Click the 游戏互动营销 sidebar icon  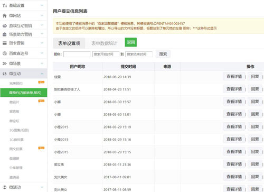click(x=5, y=26)
